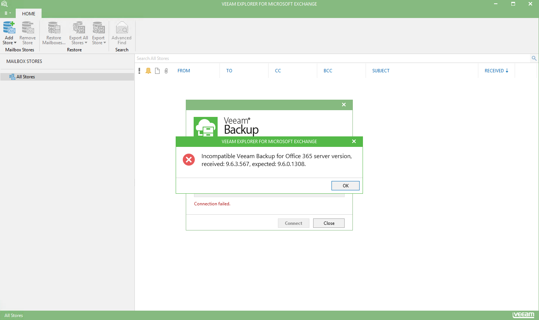This screenshot has width=539, height=320.
Task: Sort by BCC column header
Action: (328, 71)
